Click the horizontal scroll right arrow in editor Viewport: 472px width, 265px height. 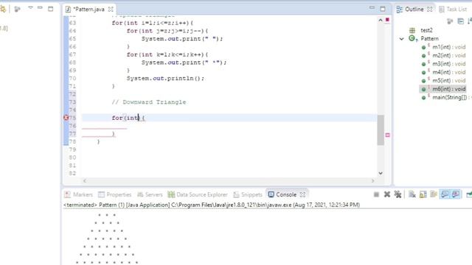(373, 180)
